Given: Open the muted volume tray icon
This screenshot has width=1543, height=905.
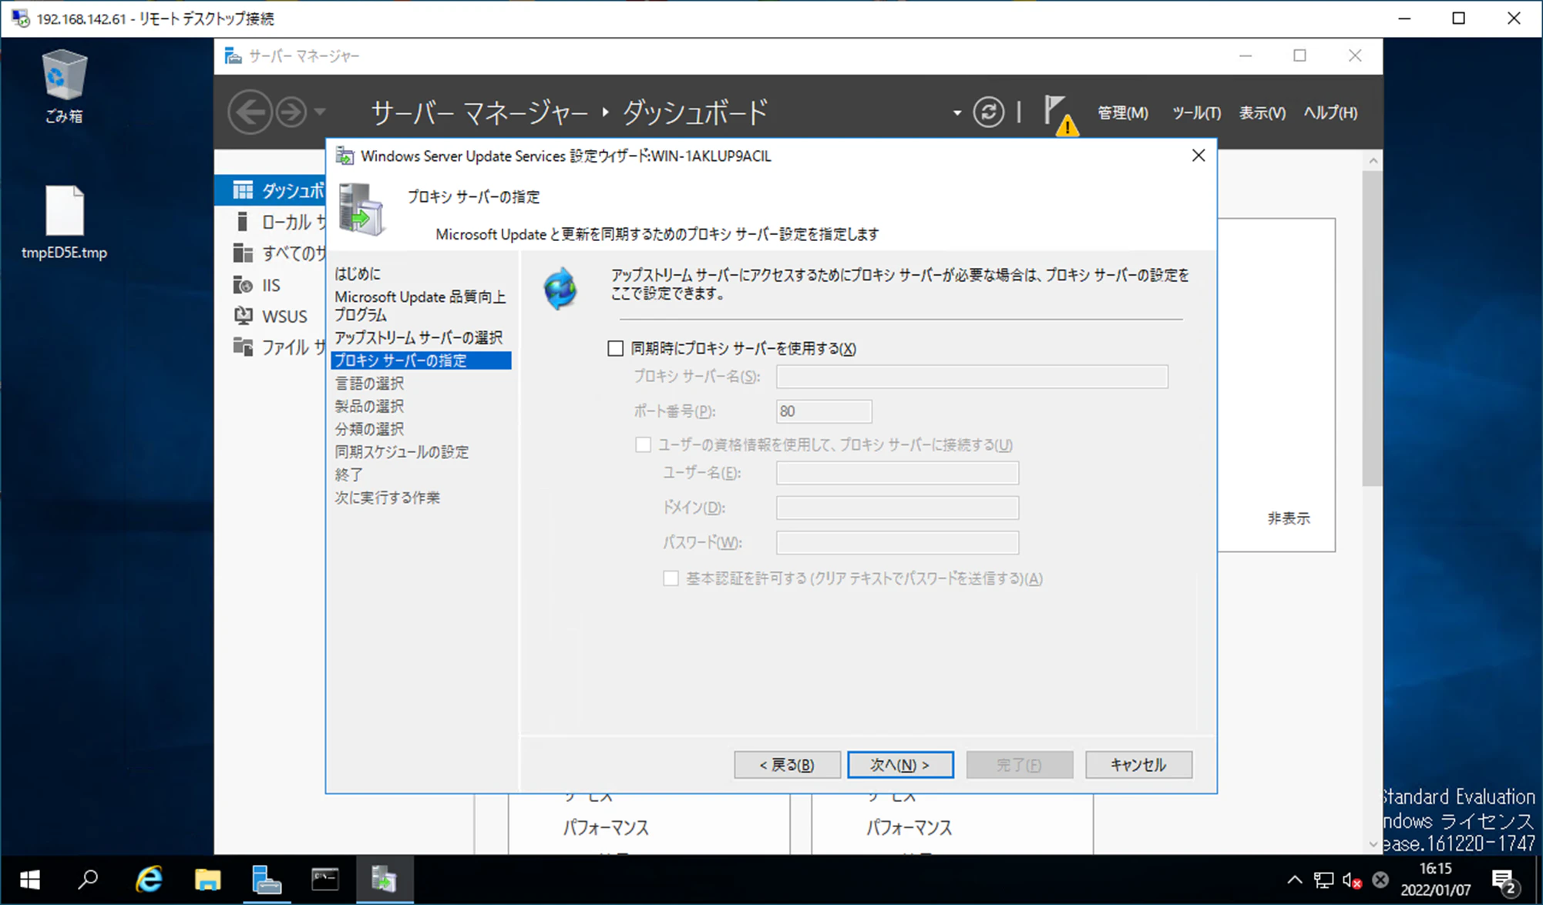Looking at the screenshot, I should pos(1352,880).
